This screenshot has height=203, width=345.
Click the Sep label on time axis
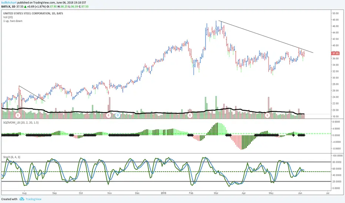point(54,193)
